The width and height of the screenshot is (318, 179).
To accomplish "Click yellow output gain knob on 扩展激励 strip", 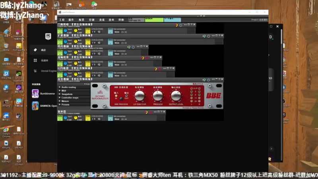I will 76,41.
